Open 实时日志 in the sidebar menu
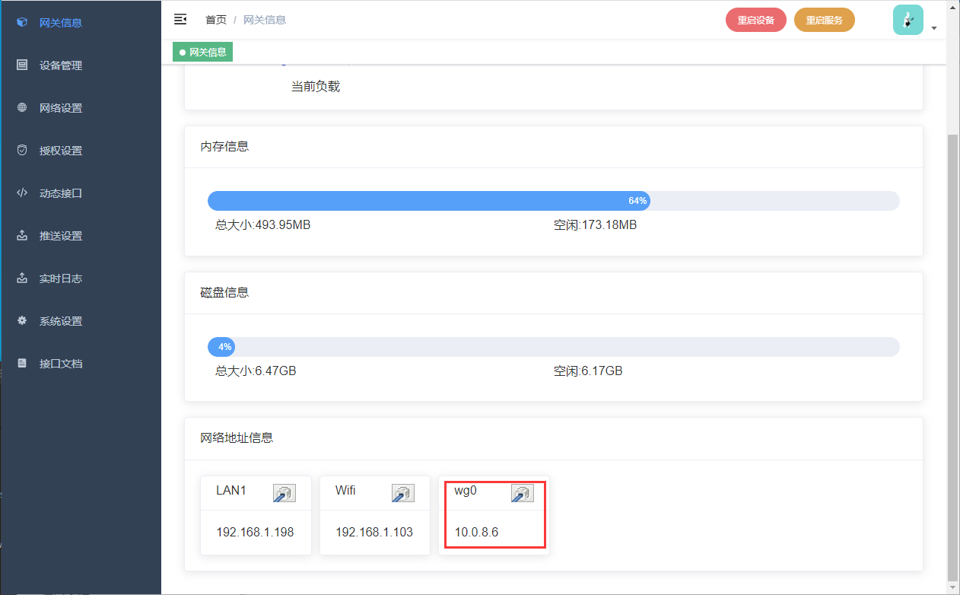The width and height of the screenshot is (960, 595). (61, 278)
